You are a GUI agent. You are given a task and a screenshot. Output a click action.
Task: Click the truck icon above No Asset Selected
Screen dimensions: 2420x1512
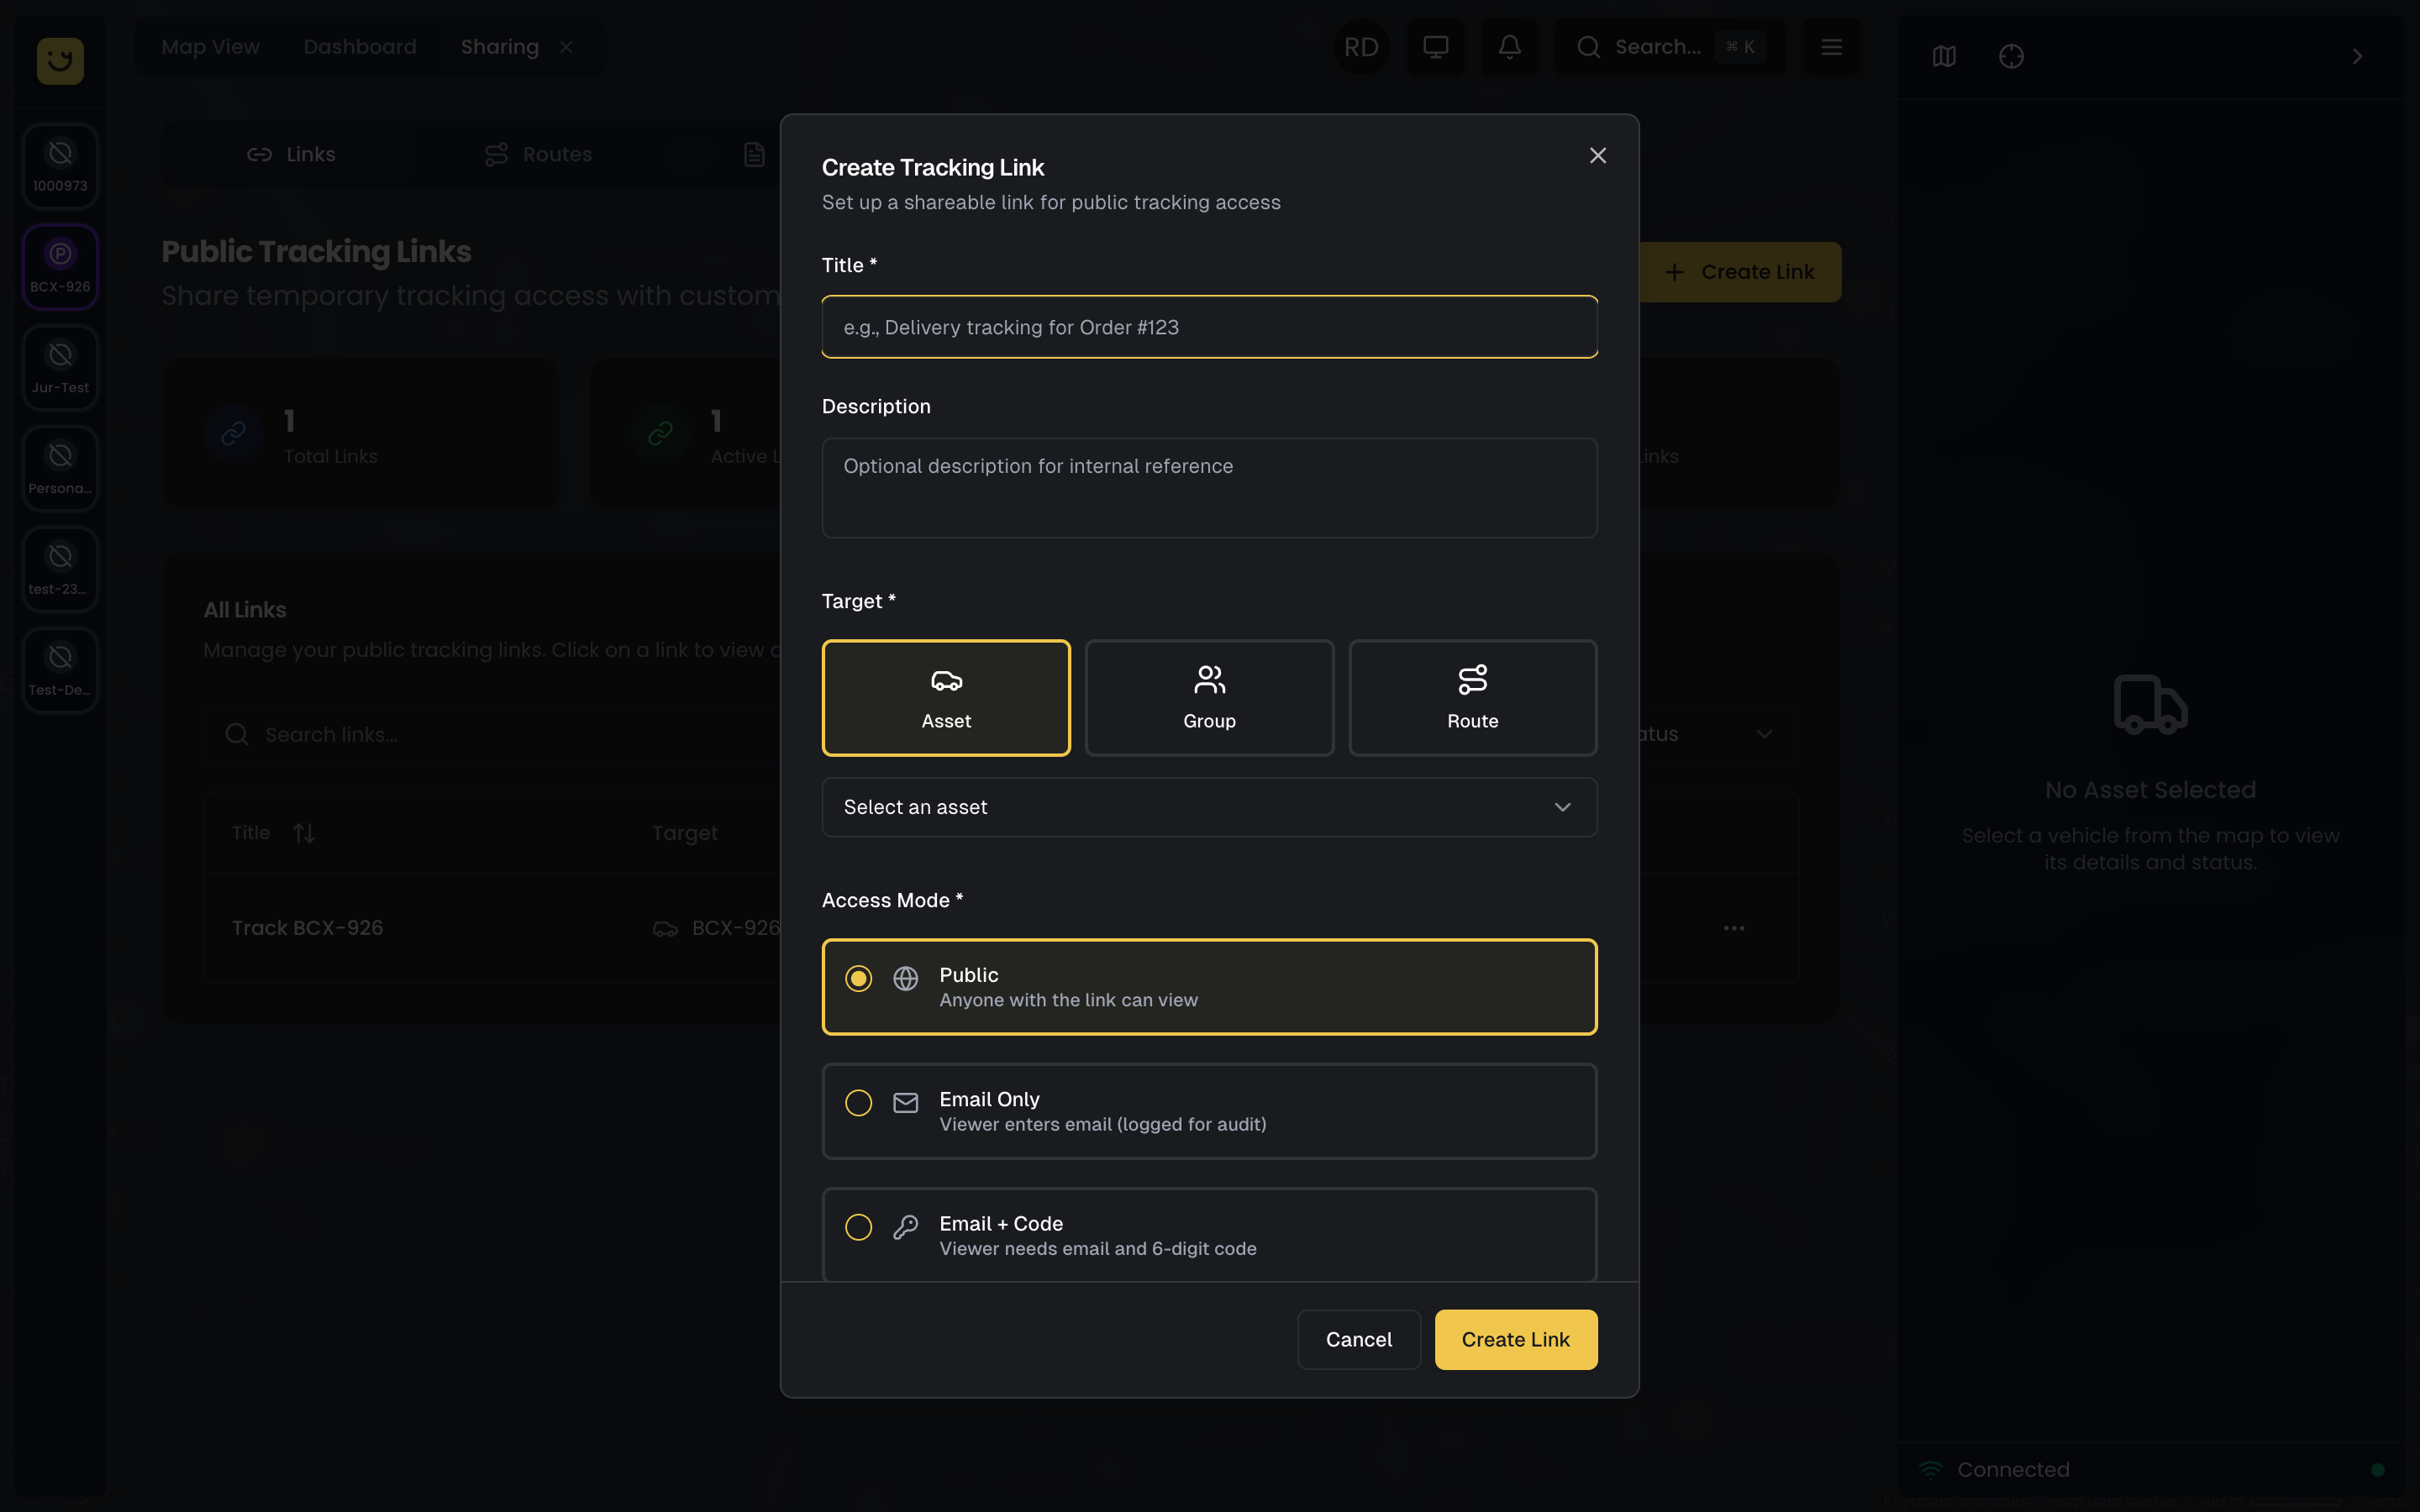click(x=2150, y=705)
